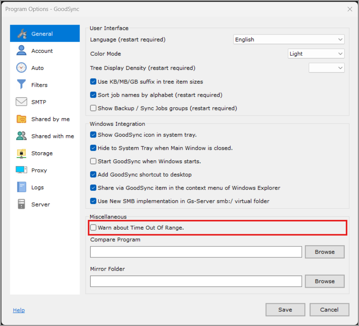Click the Storage locked folder icon
This screenshot has width=359, height=326.
(21, 154)
